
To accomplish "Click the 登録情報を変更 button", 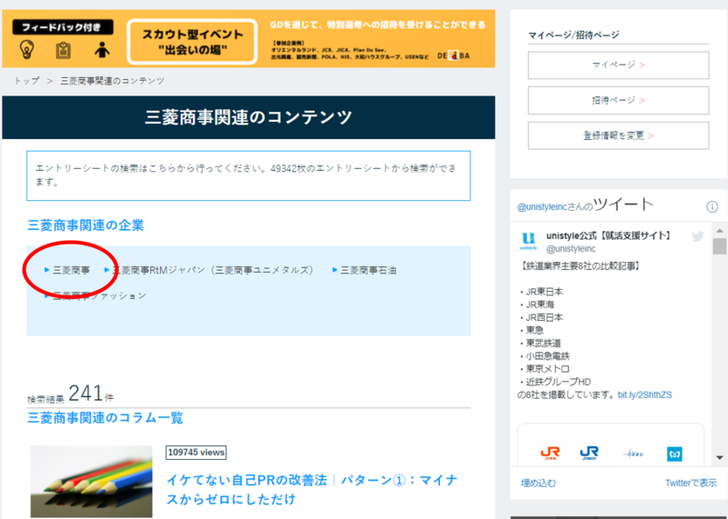I will click(x=618, y=135).
